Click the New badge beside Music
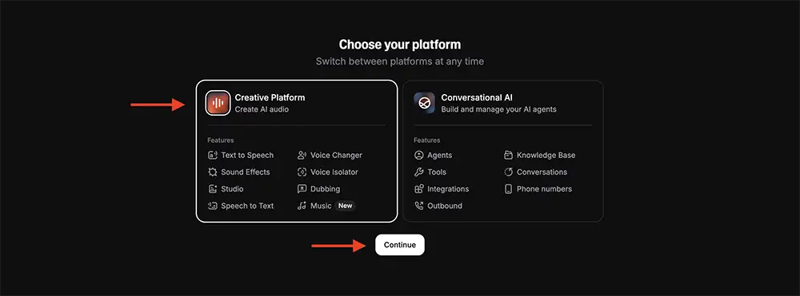This screenshot has width=800, height=296. 346,206
